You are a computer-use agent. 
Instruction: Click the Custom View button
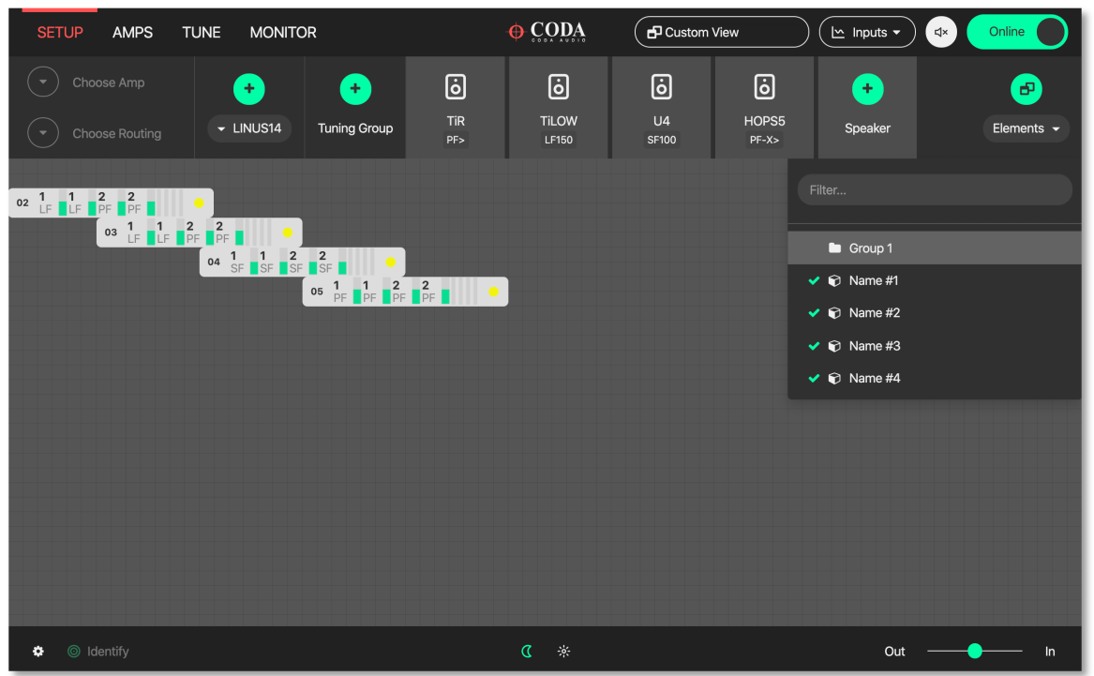point(721,32)
